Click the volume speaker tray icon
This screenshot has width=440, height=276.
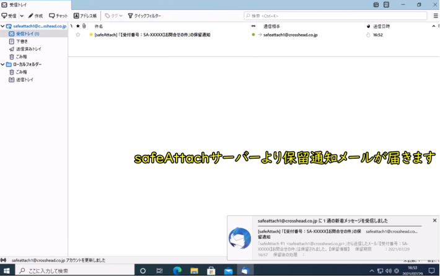point(389,270)
